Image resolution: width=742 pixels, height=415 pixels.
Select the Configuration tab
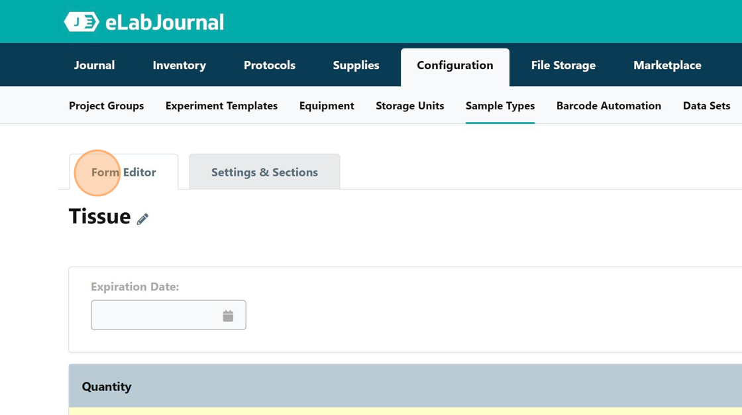point(455,67)
